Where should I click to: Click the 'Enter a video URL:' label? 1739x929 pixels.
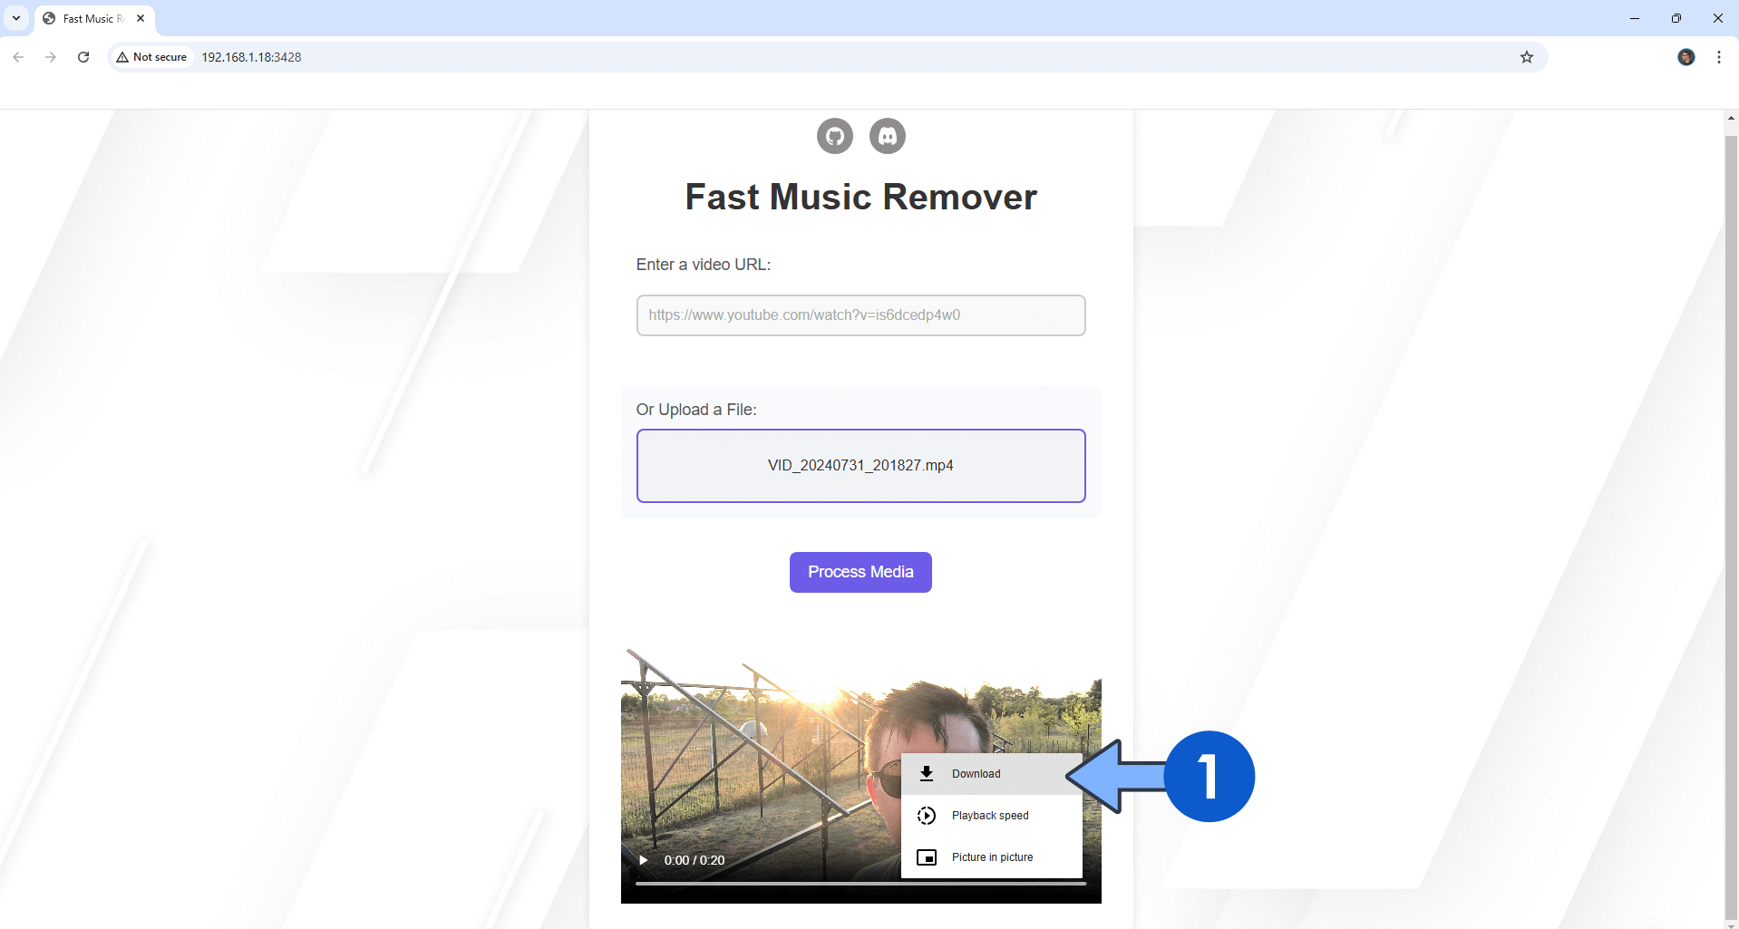(704, 265)
